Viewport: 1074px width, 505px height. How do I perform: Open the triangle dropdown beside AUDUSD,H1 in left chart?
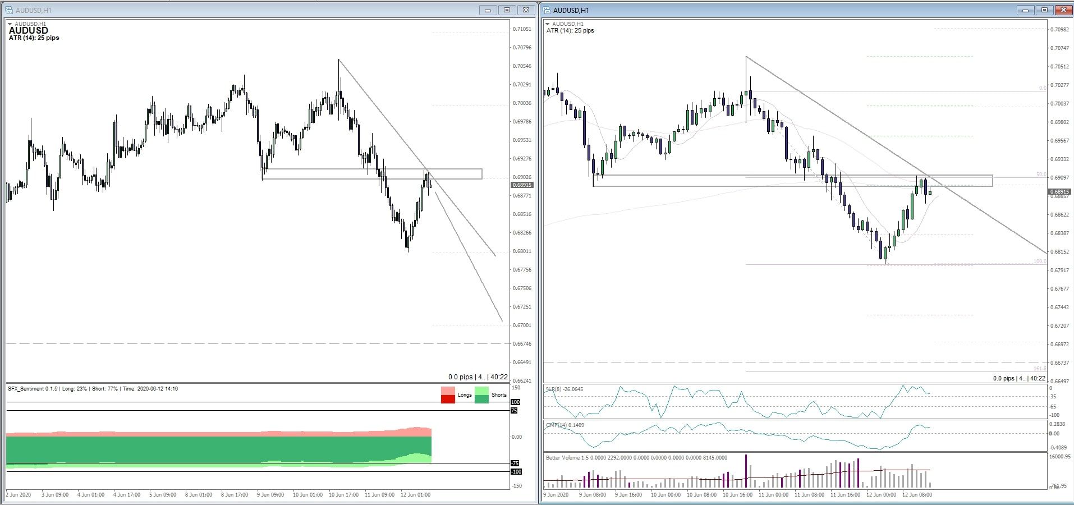(11, 24)
